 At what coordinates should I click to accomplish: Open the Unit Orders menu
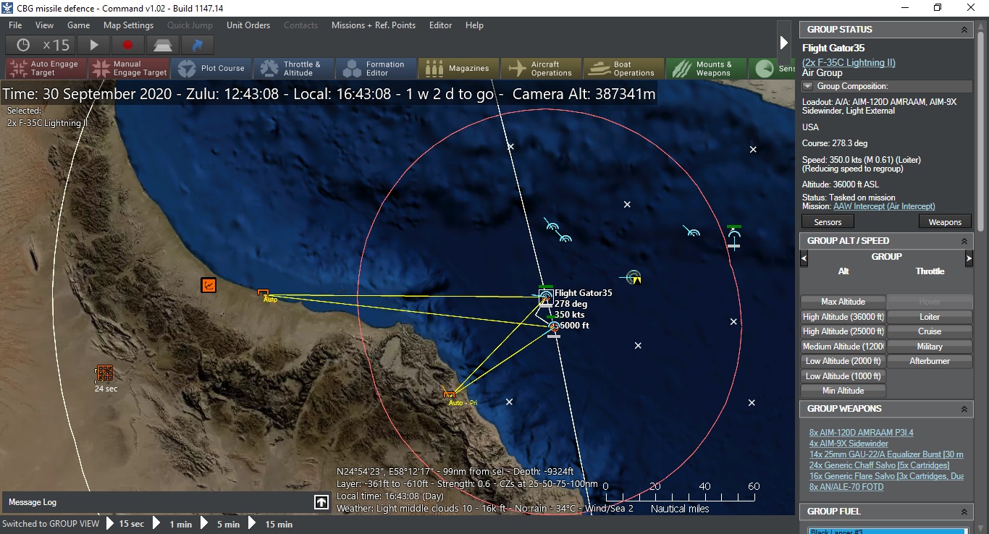248,25
